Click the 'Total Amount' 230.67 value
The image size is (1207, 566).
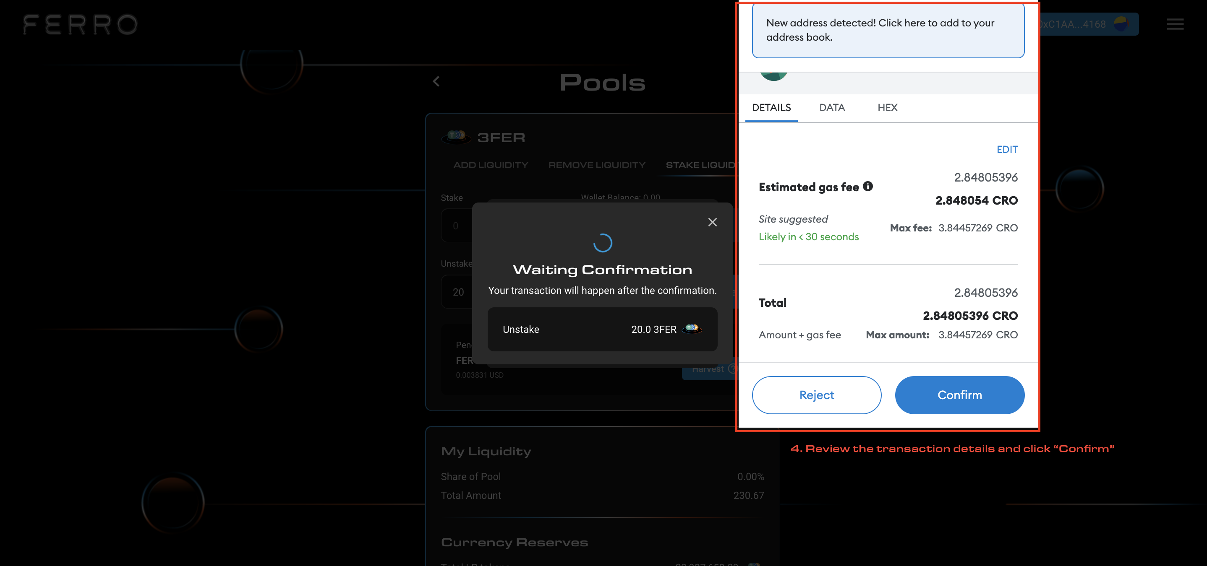coord(748,495)
